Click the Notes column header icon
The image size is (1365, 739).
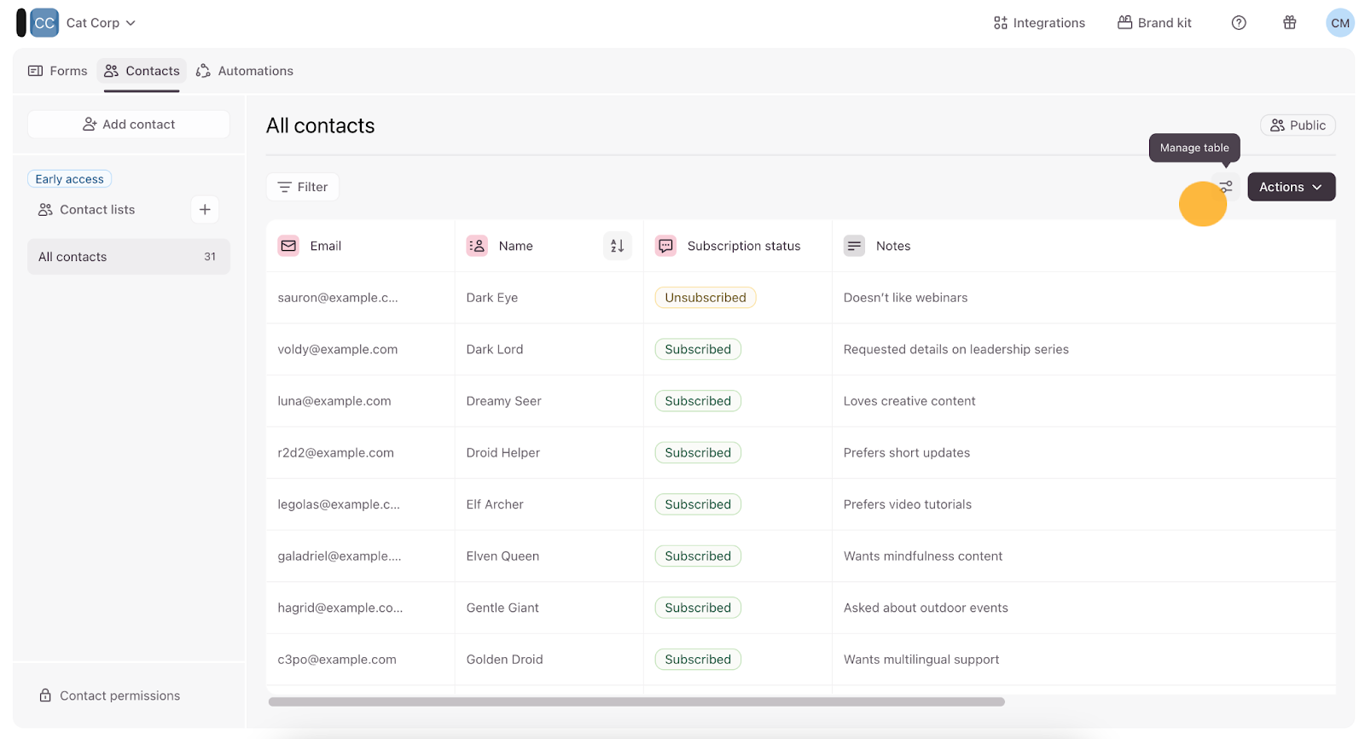coord(854,246)
